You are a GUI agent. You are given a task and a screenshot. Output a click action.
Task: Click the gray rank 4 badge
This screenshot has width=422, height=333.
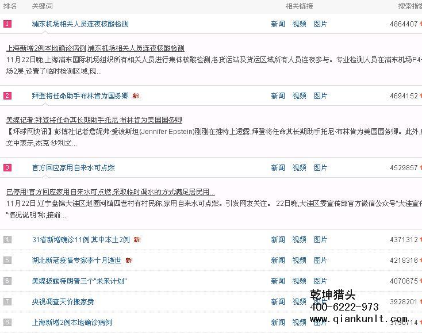(x=7, y=240)
